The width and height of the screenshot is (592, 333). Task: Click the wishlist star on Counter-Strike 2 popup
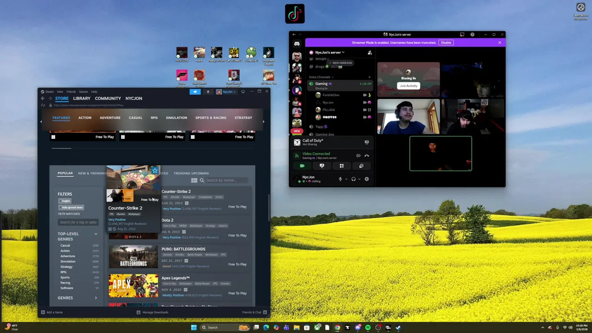point(155,171)
